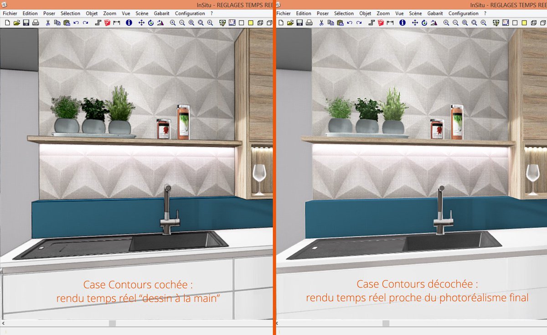The width and height of the screenshot is (547, 335).
Task: Open the Sélection menu in left window
Action: (x=70, y=14)
